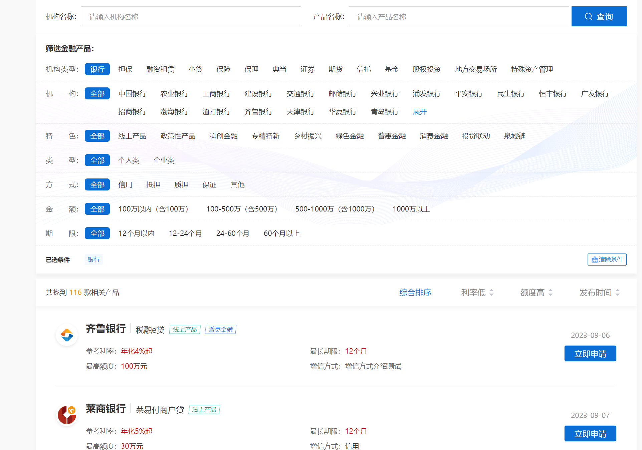Image resolution: width=642 pixels, height=450 pixels.
Task: Open 莱易付商户贷 product title
Action: point(160,410)
